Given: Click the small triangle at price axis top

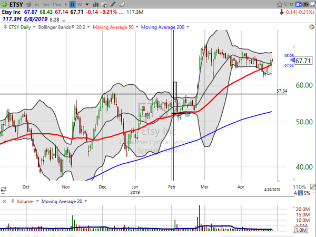Looking at the screenshot, I should [293, 46].
